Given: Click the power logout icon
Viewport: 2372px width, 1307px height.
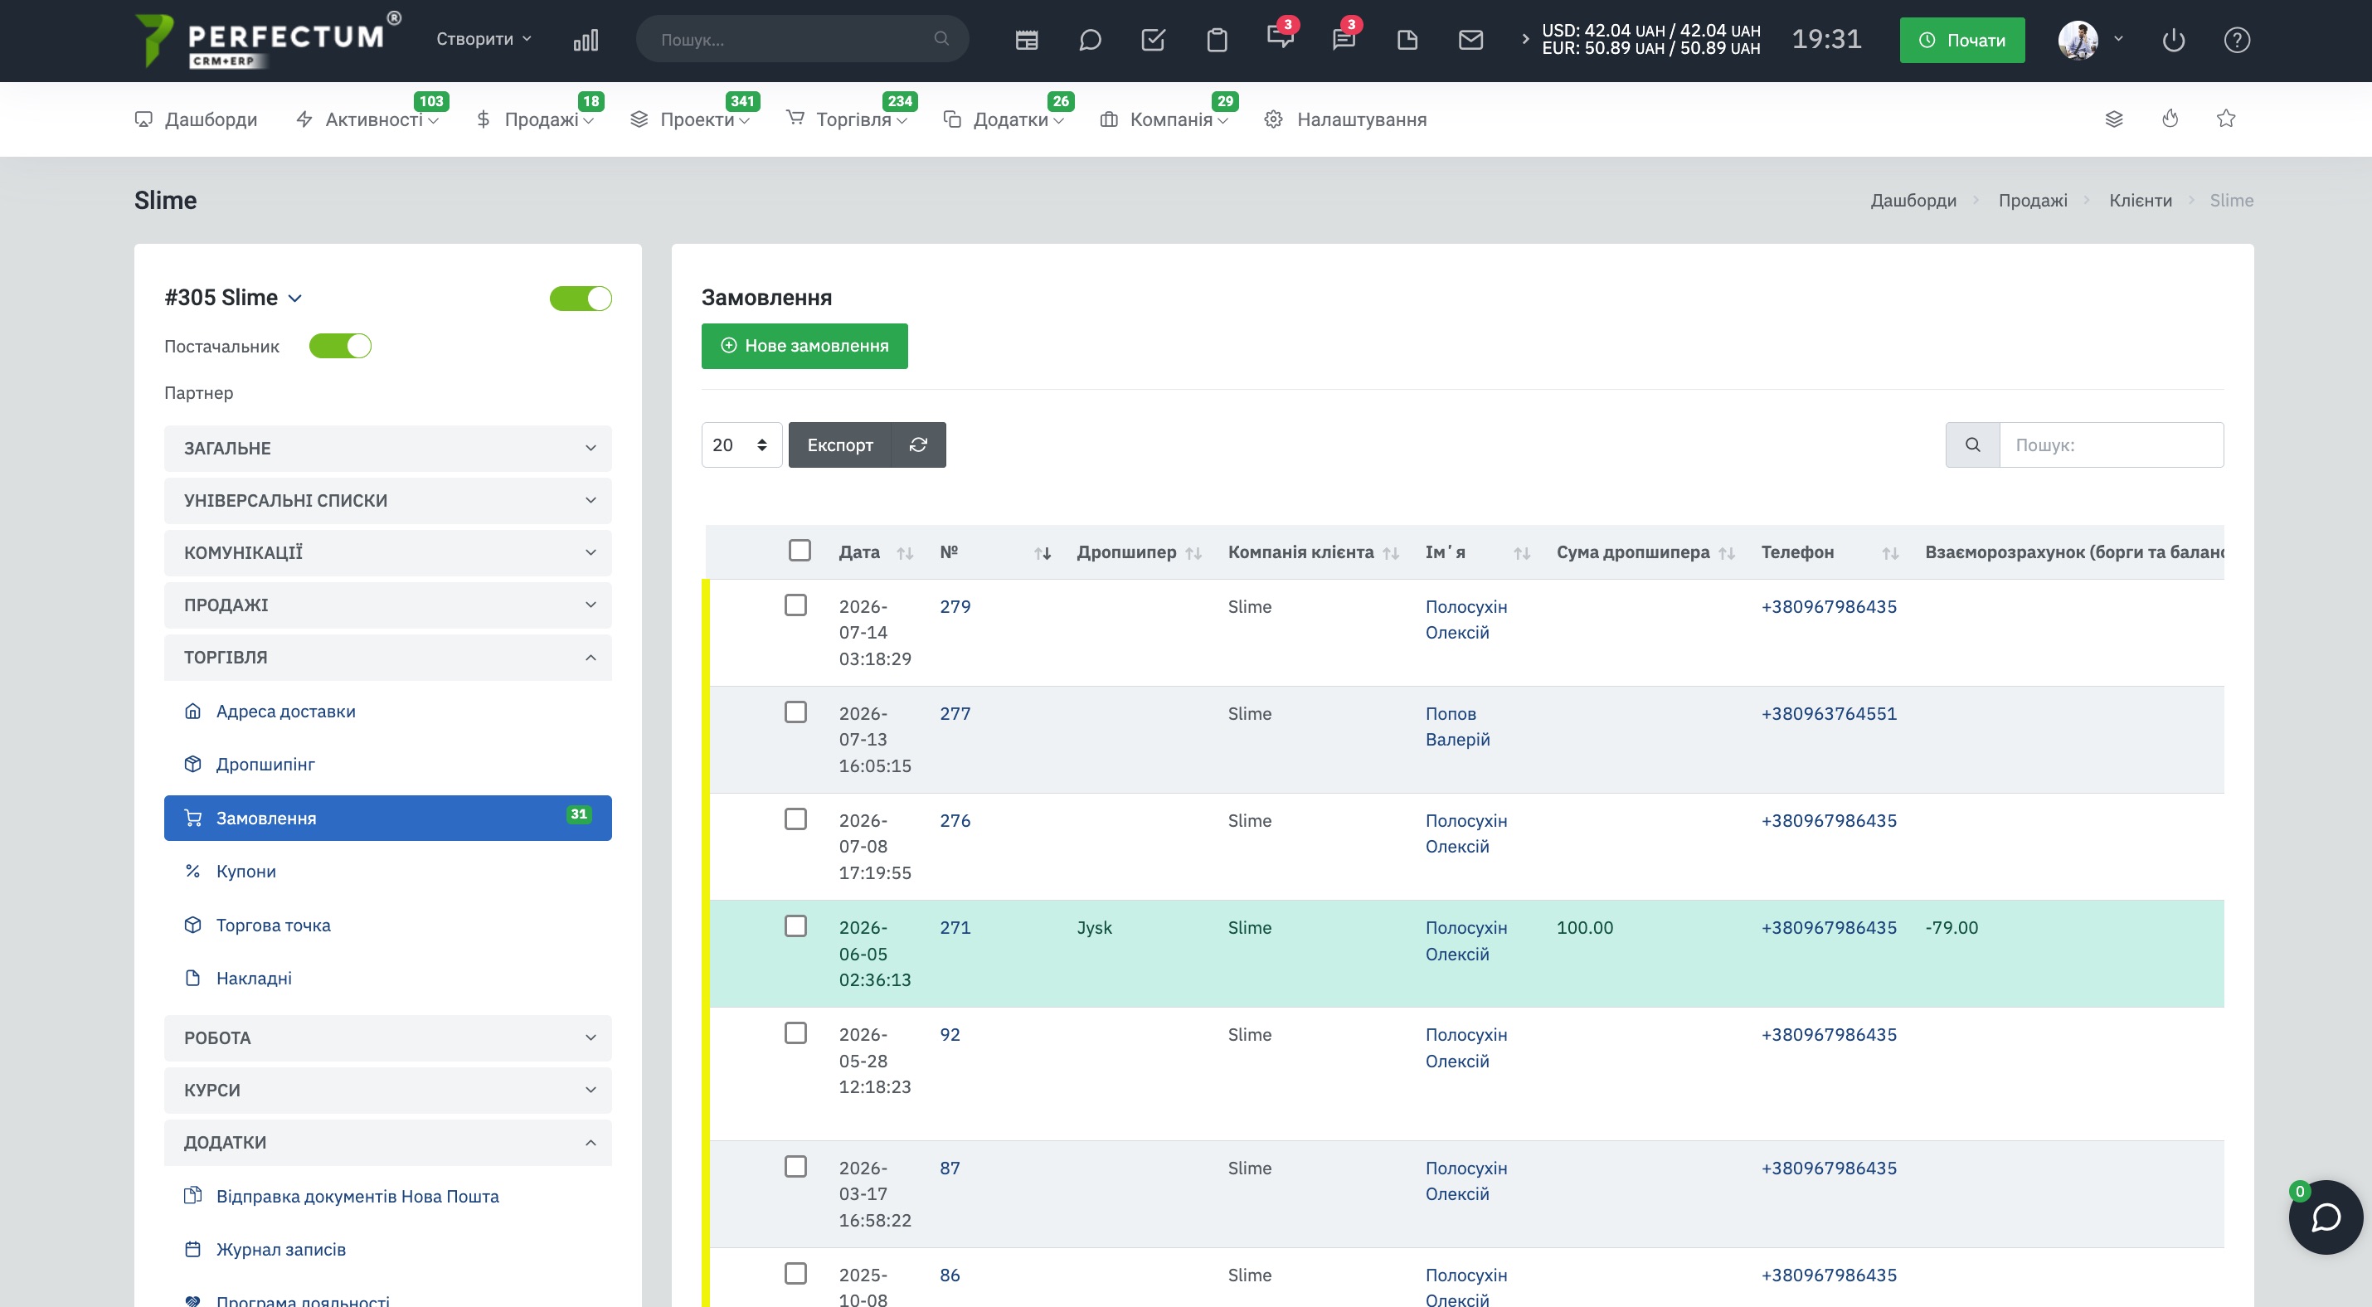Looking at the screenshot, I should click(x=2174, y=40).
